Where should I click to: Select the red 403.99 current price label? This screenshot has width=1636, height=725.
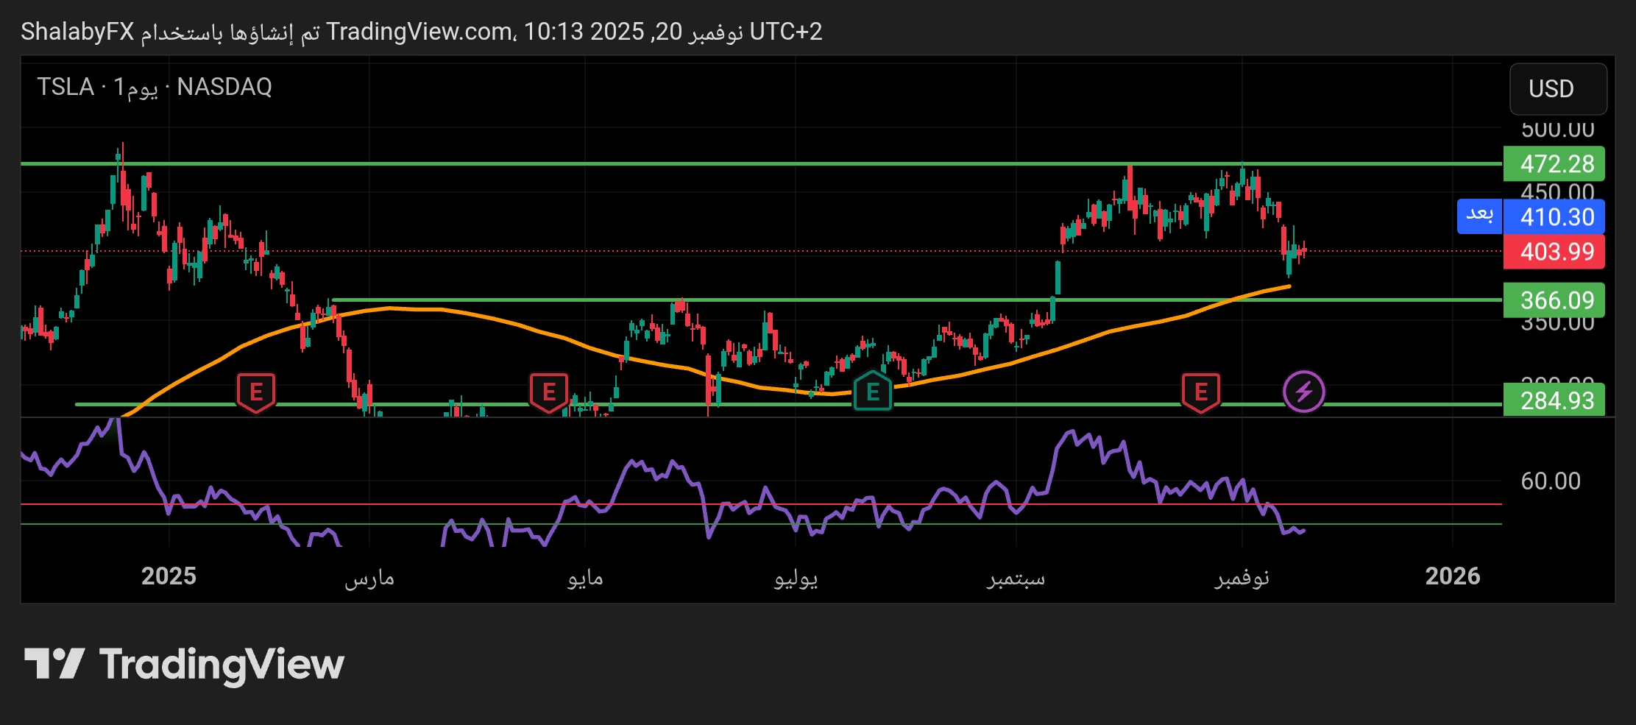[x=1557, y=252]
